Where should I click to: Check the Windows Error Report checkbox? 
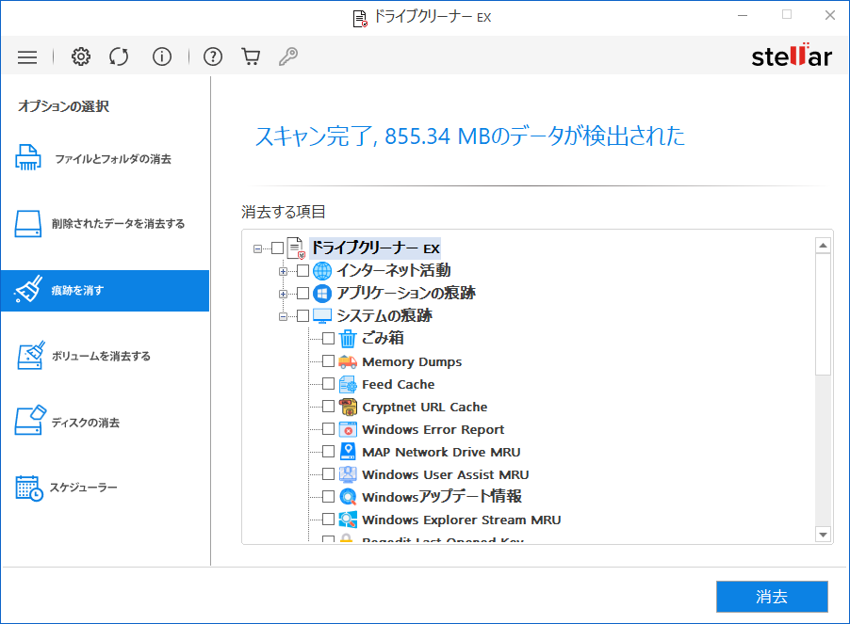(x=327, y=428)
